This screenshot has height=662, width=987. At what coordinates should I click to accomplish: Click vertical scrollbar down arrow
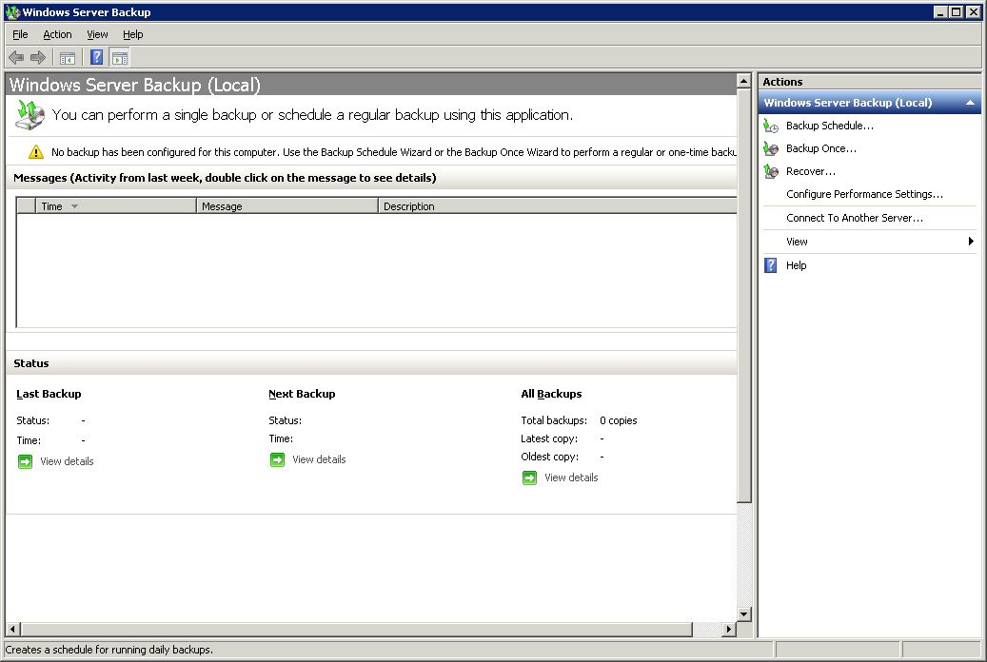pos(744,614)
